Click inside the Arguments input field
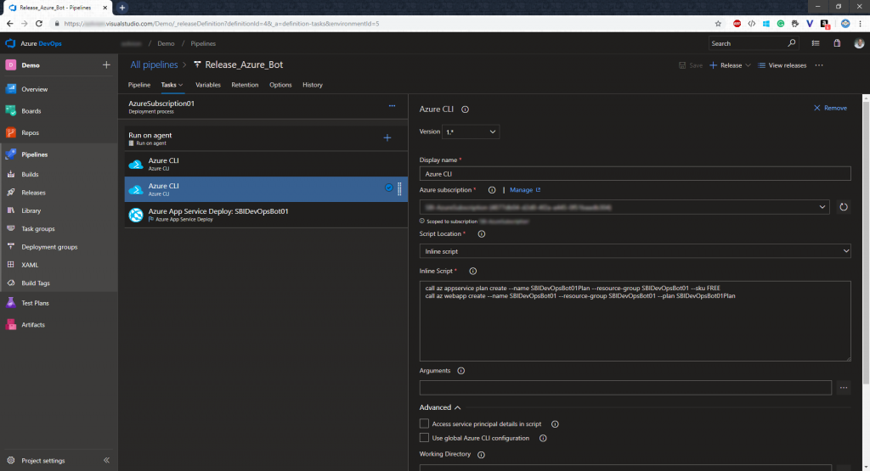870x471 pixels. point(625,387)
